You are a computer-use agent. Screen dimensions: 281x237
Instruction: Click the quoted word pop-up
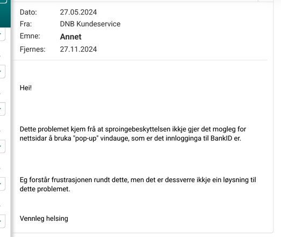(x=86, y=138)
